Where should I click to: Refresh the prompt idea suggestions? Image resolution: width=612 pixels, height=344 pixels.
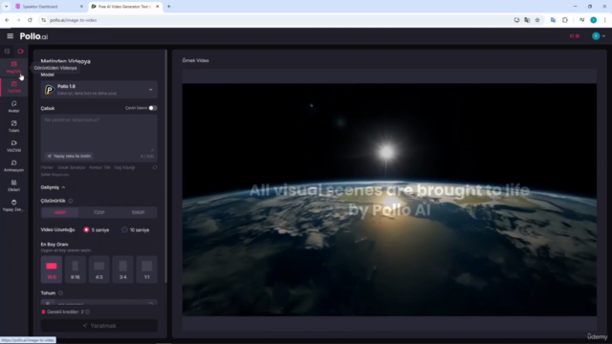click(x=155, y=167)
